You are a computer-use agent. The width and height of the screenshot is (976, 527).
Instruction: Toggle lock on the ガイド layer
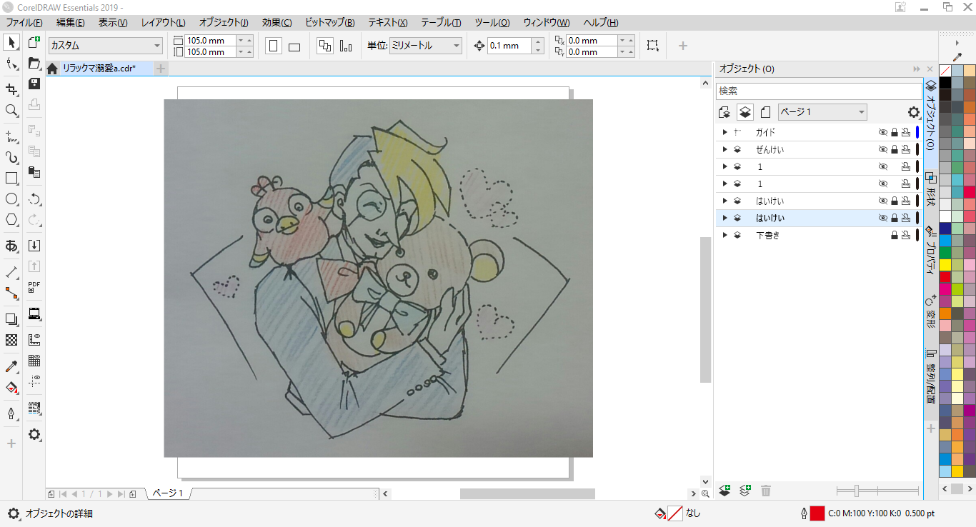coord(894,132)
